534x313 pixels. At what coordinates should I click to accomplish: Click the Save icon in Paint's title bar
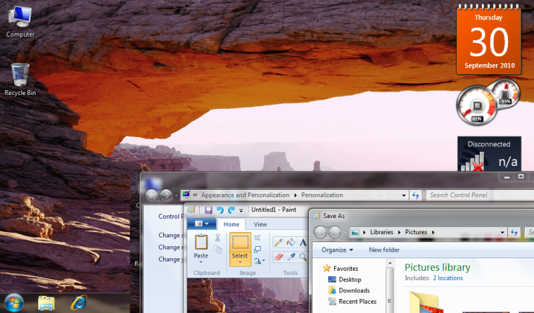[209, 211]
